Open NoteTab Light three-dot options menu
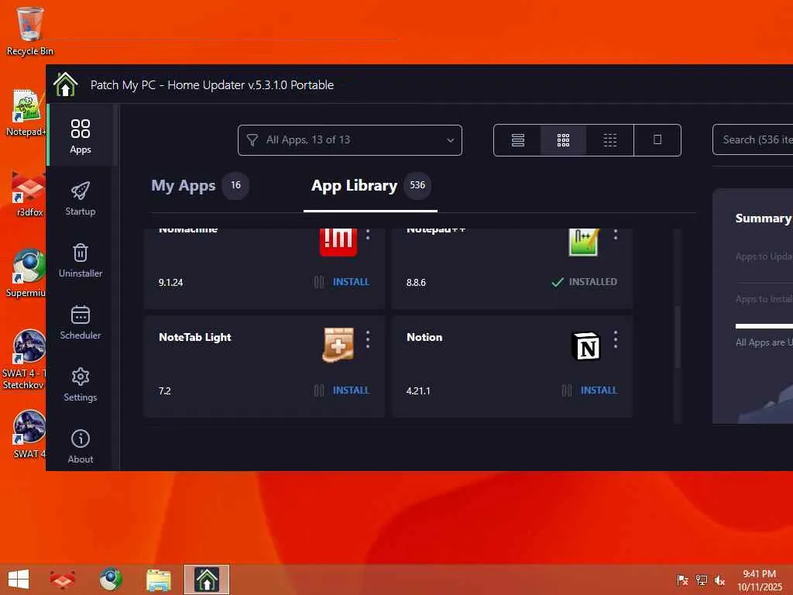 [x=368, y=339]
